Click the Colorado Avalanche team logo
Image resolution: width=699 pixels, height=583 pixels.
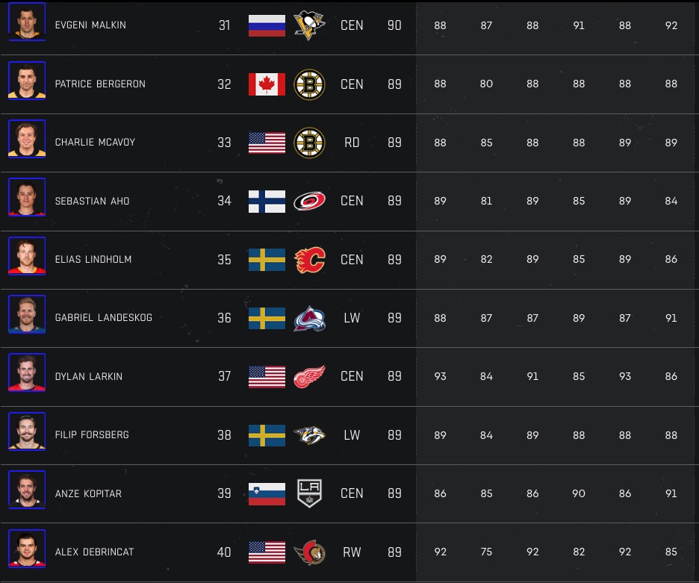click(309, 319)
